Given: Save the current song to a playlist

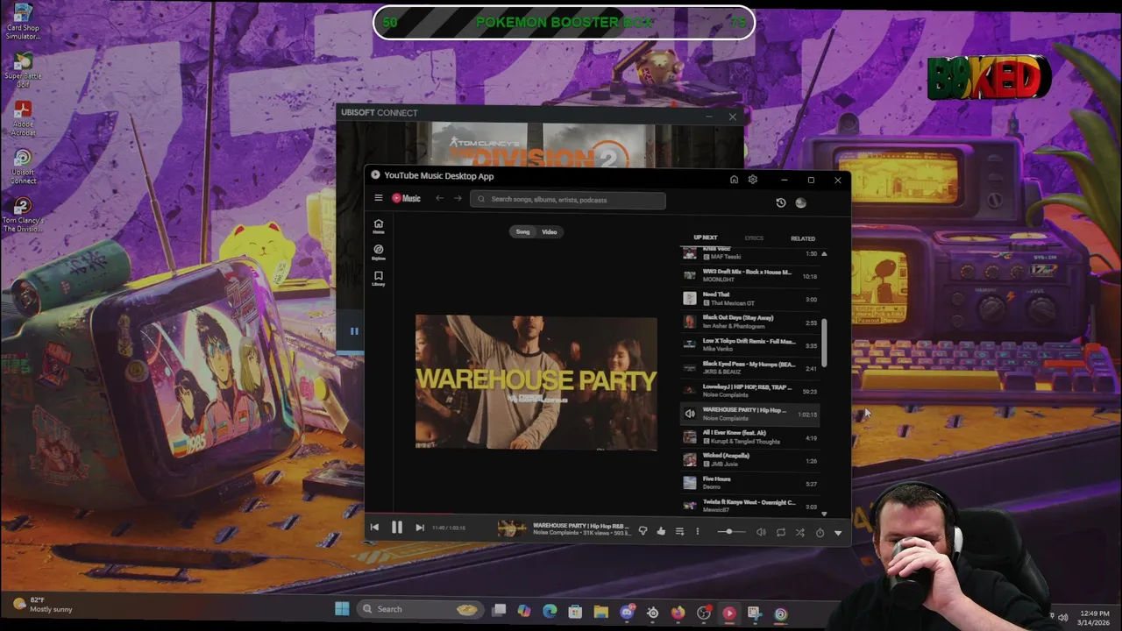Looking at the screenshot, I should [679, 531].
